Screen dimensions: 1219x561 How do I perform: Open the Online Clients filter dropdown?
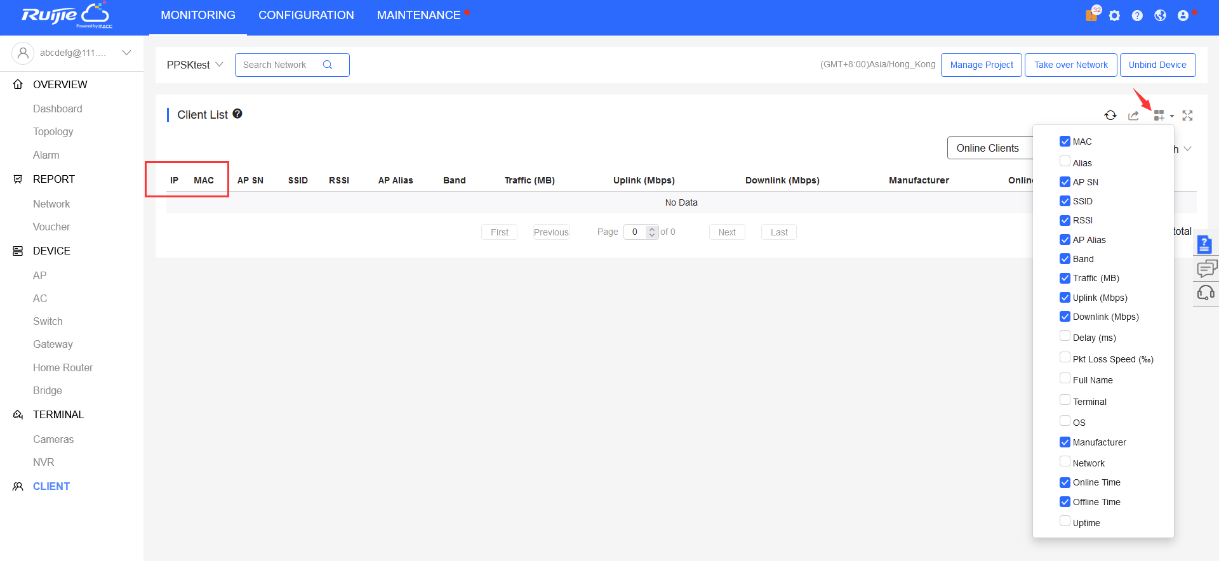(988, 148)
